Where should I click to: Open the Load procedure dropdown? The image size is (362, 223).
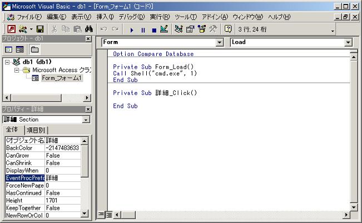(348, 42)
